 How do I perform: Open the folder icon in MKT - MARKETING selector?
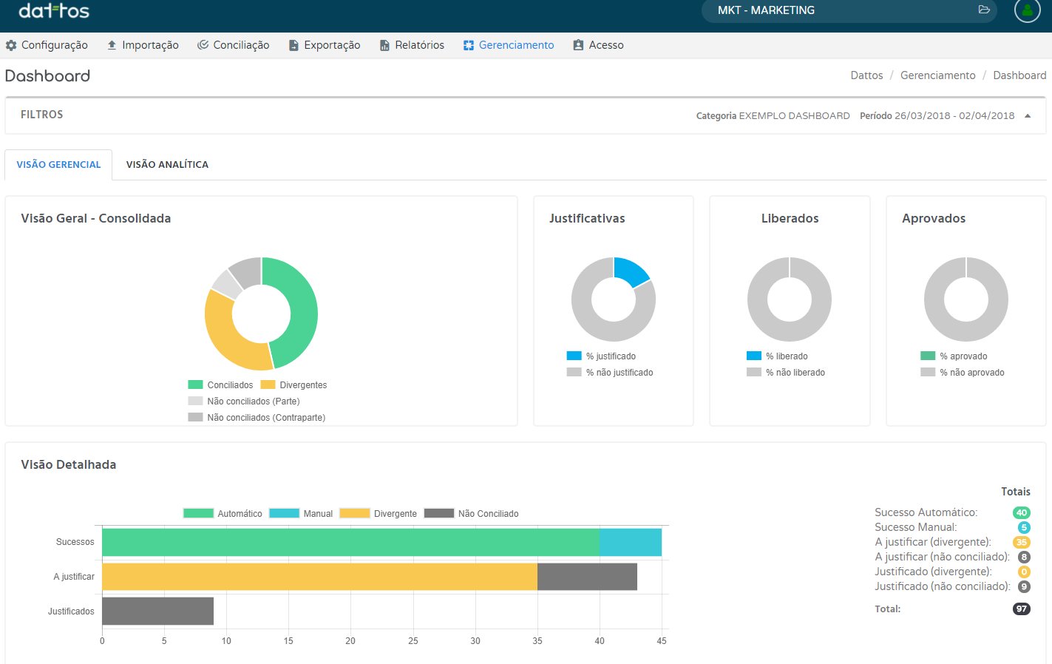pyautogui.click(x=984, y=10)
